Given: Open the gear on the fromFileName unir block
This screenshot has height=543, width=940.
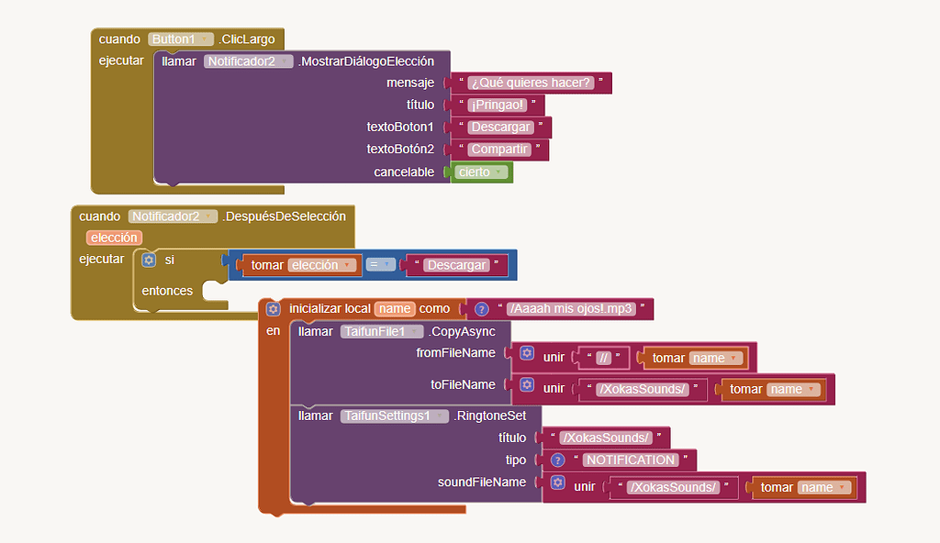Looking at the screenshot, I should [527, 353].
